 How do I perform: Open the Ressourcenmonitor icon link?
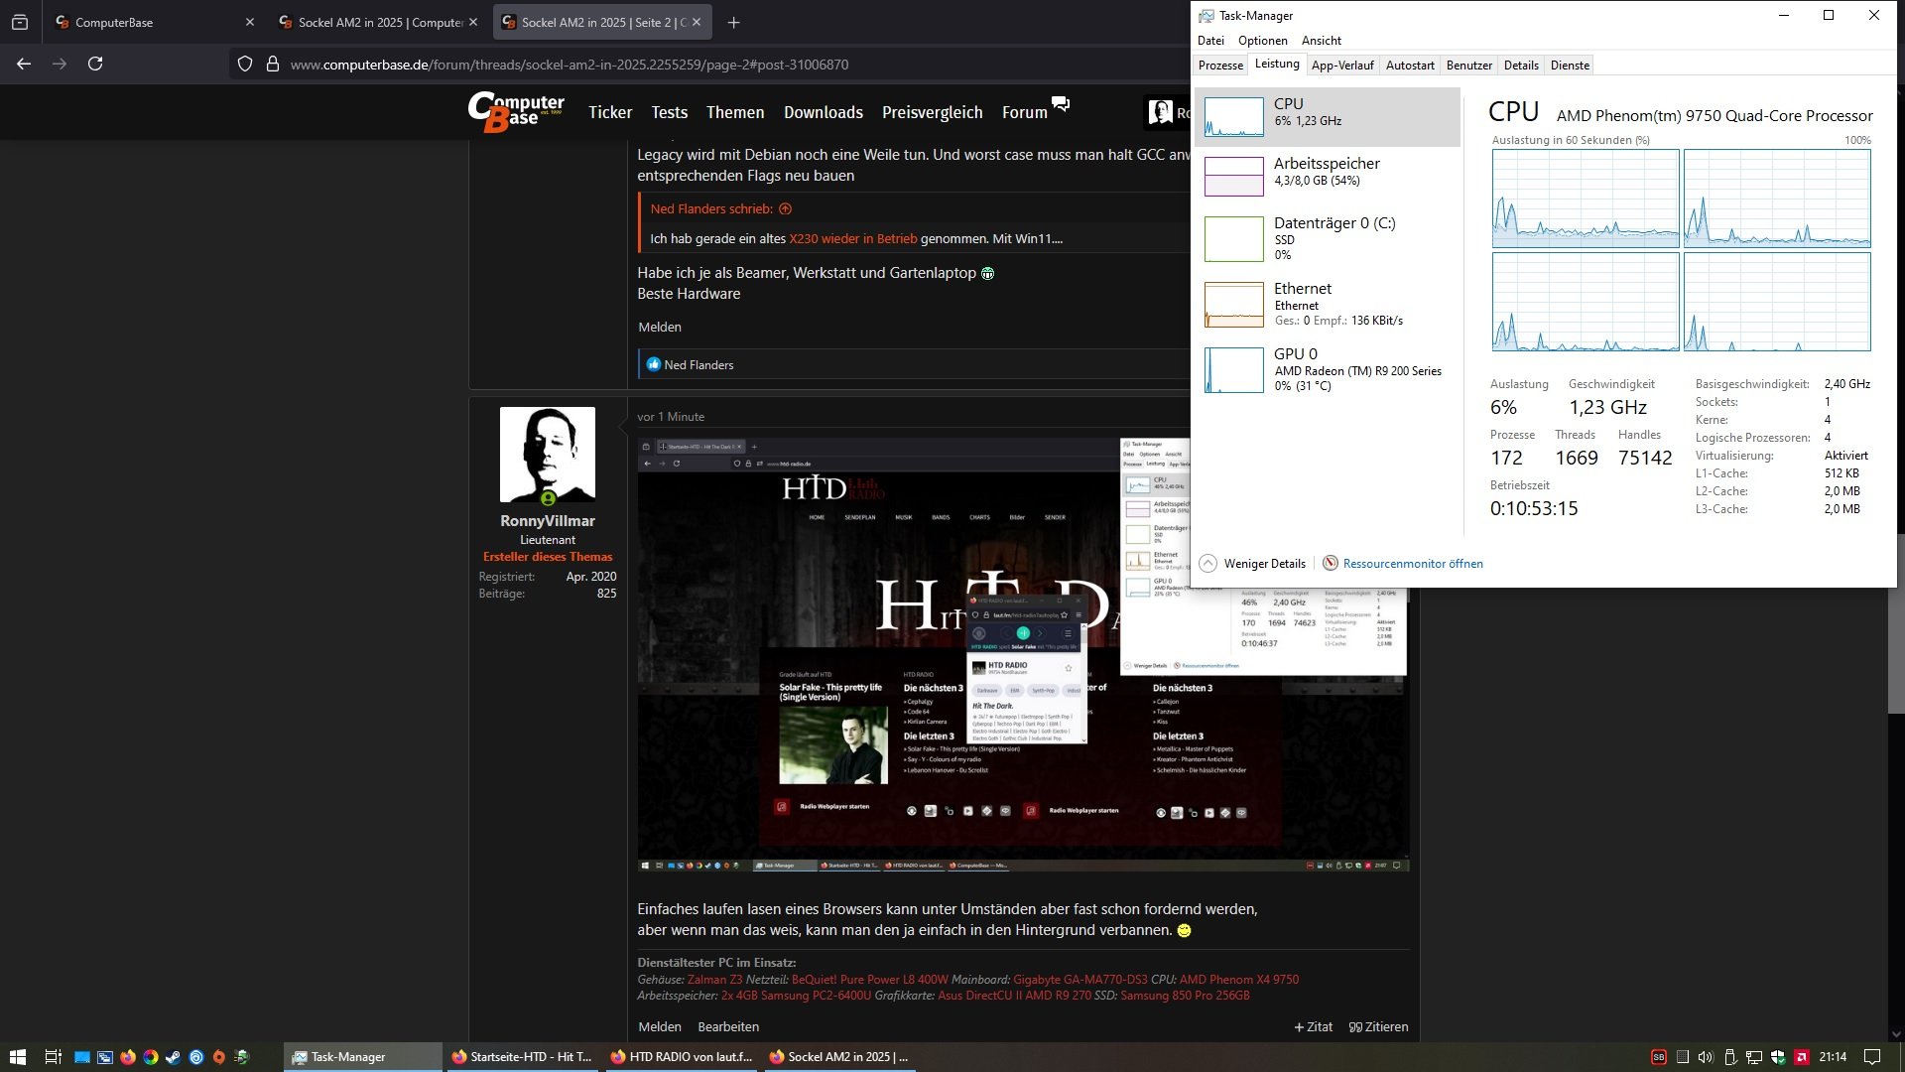click(x=1331, y=563)
